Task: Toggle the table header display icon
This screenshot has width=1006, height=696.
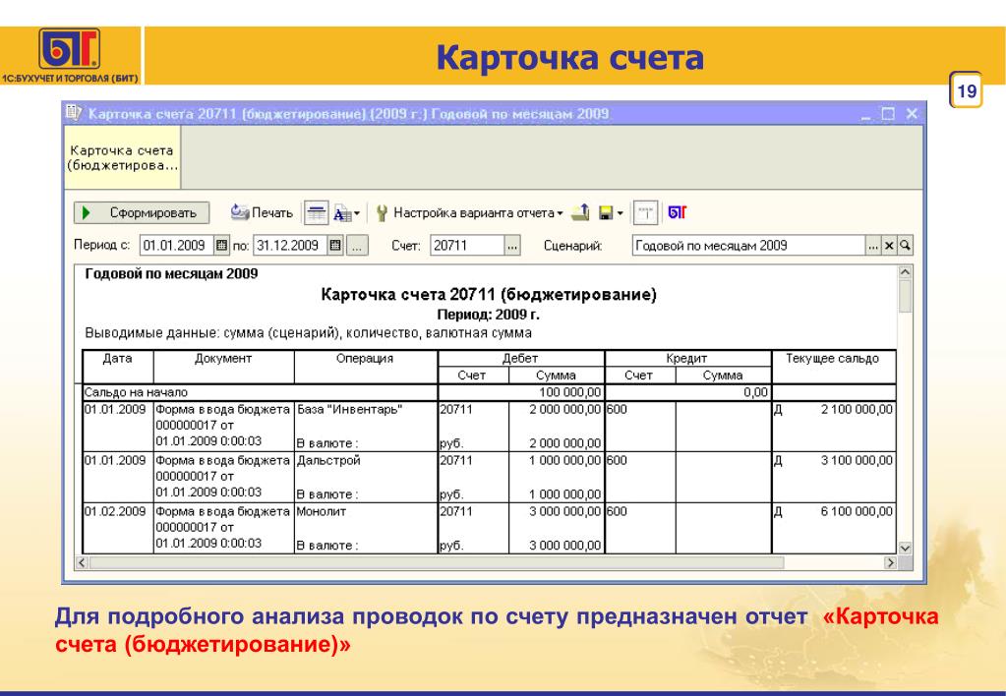Action: 316,213
